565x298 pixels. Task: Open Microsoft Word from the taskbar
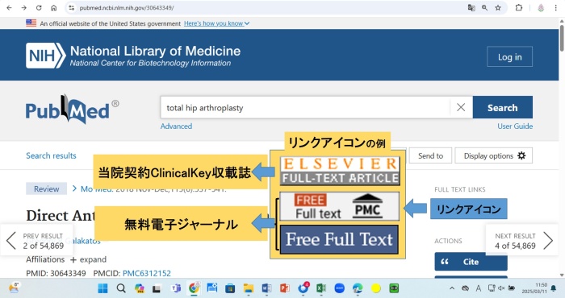pyautogui.click(x=266, y=288)
